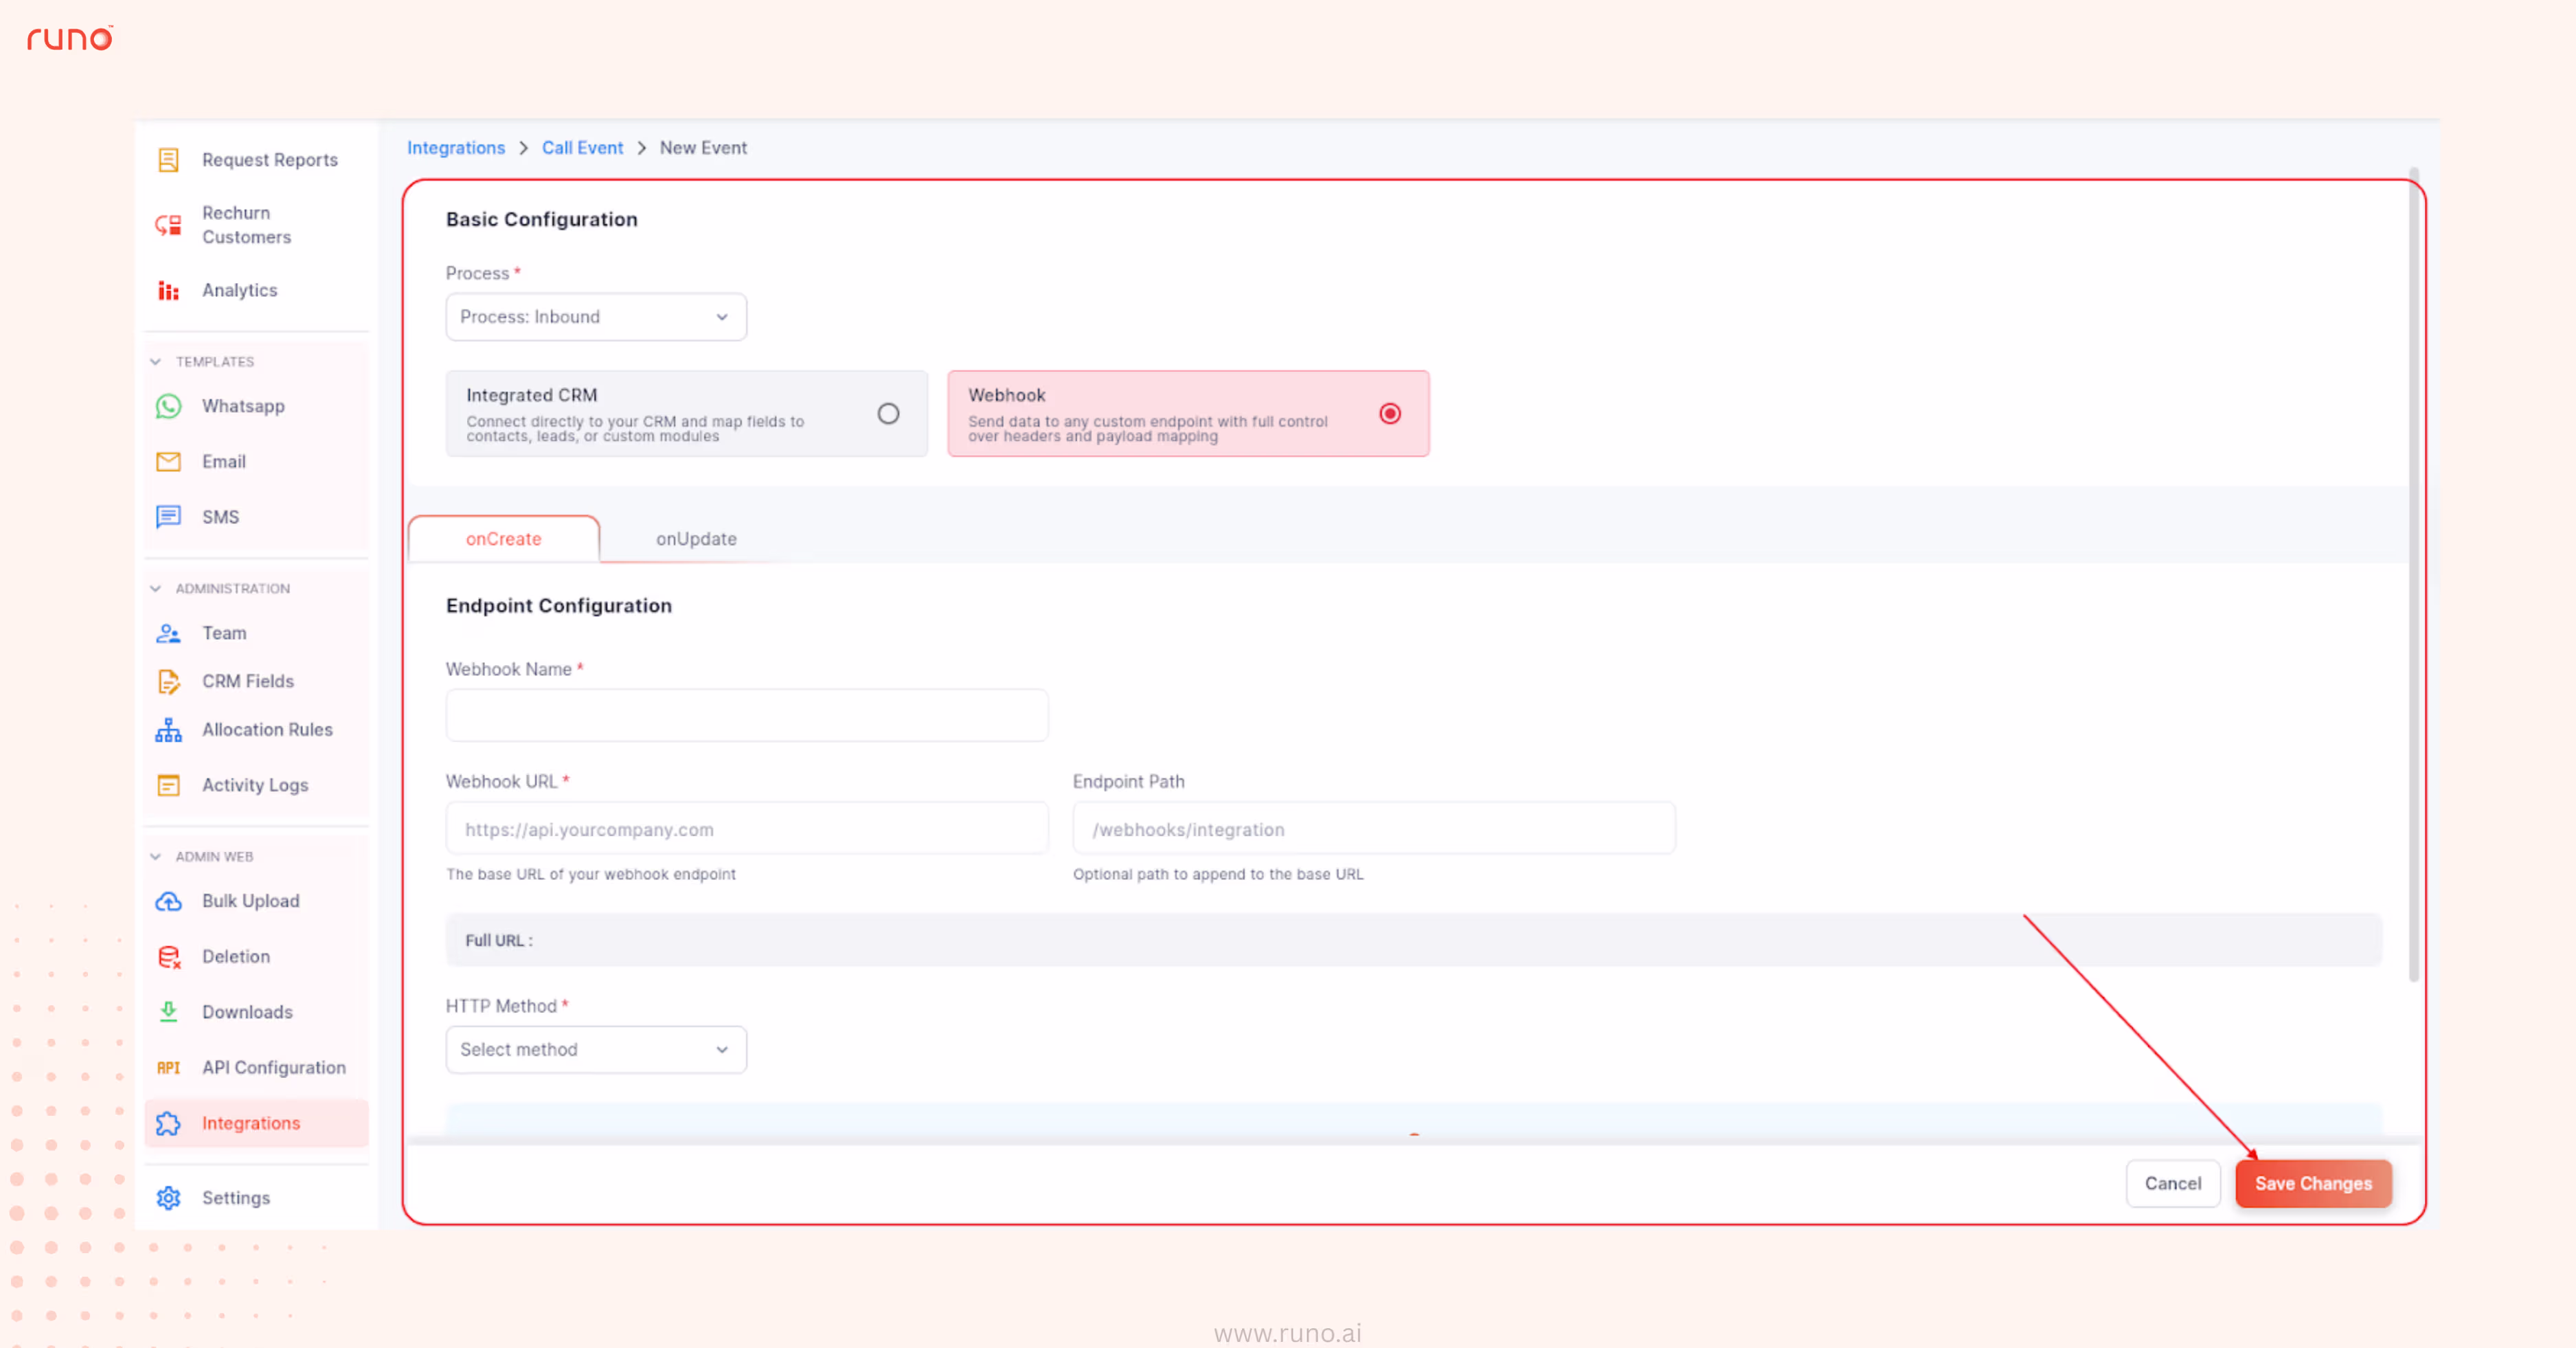Select the onCreate tab
Screen dimensions: 2576x1348
(x=503, y=539)
